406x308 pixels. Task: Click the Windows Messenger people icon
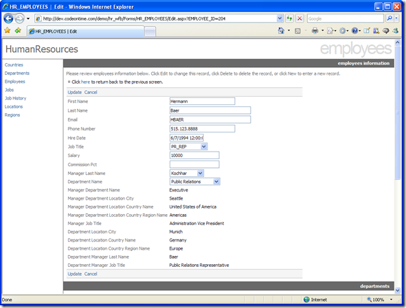click(x=396, y=31)
